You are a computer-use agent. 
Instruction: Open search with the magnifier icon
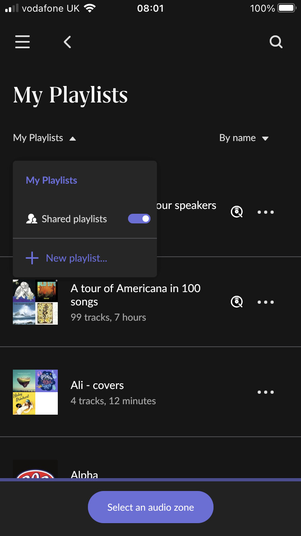[276, 42]
